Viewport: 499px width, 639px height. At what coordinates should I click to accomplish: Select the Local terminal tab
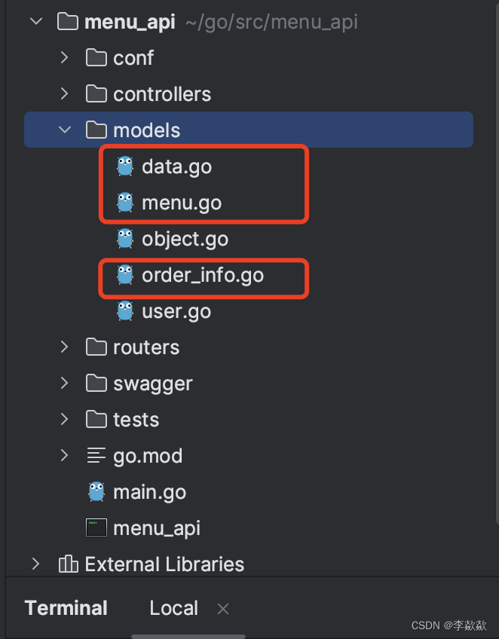tap(173, 608)
